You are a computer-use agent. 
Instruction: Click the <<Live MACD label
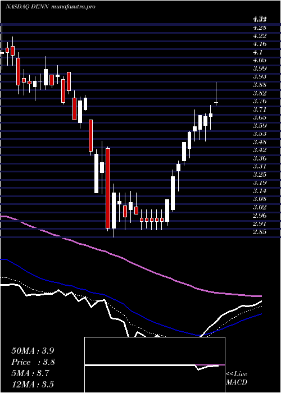point(237,378)
